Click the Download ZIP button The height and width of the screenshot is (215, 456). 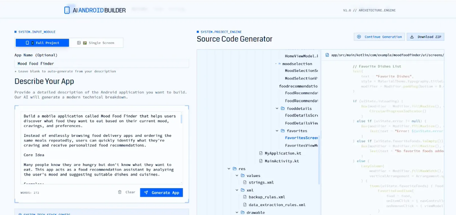425,37
